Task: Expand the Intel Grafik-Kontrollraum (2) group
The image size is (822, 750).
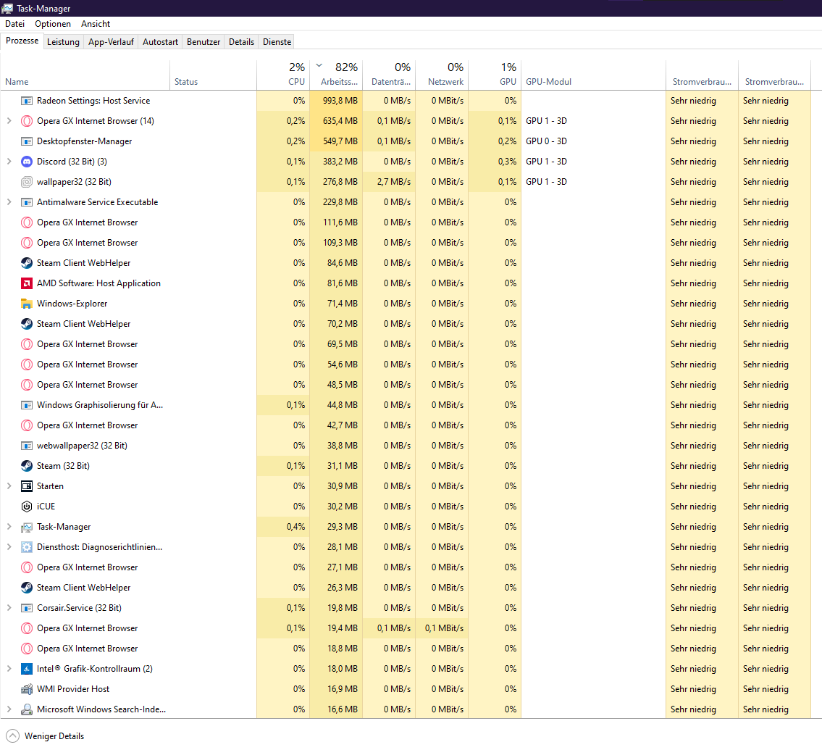Action: (9, 670)
